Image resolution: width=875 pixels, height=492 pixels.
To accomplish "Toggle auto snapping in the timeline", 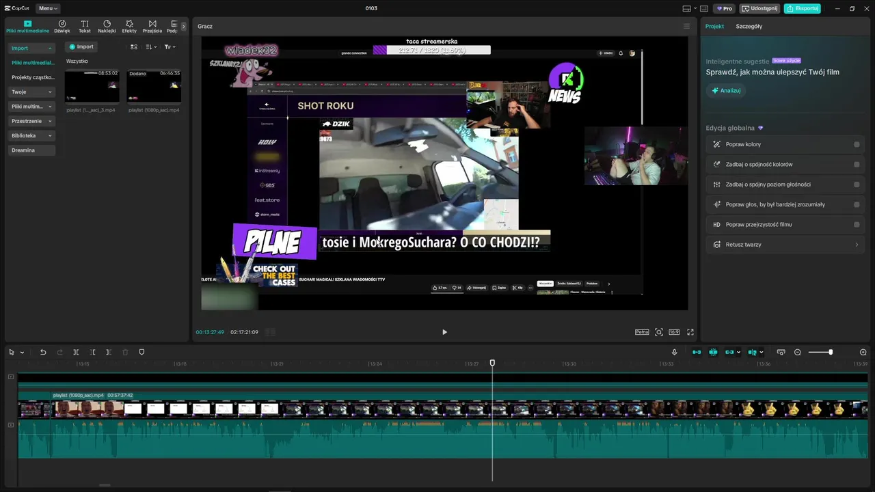I will click(x=713, y=352).
